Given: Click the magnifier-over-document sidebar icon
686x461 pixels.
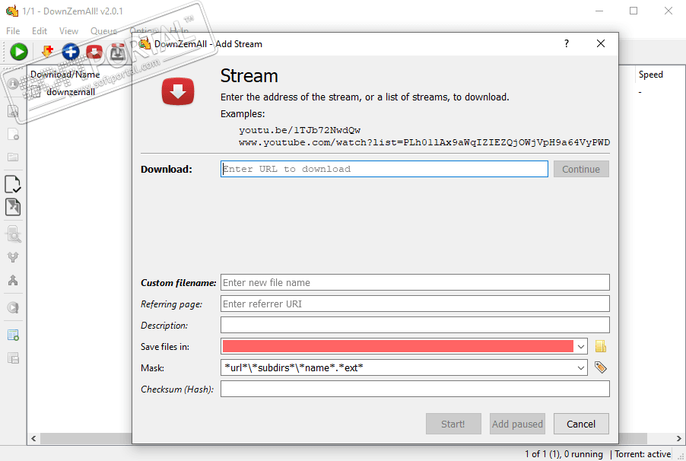Looking at the screenshot, I should tap(14, 234).
